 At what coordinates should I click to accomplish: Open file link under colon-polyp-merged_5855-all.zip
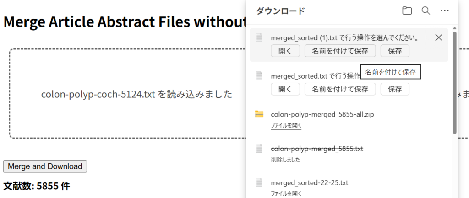(286, 125)
